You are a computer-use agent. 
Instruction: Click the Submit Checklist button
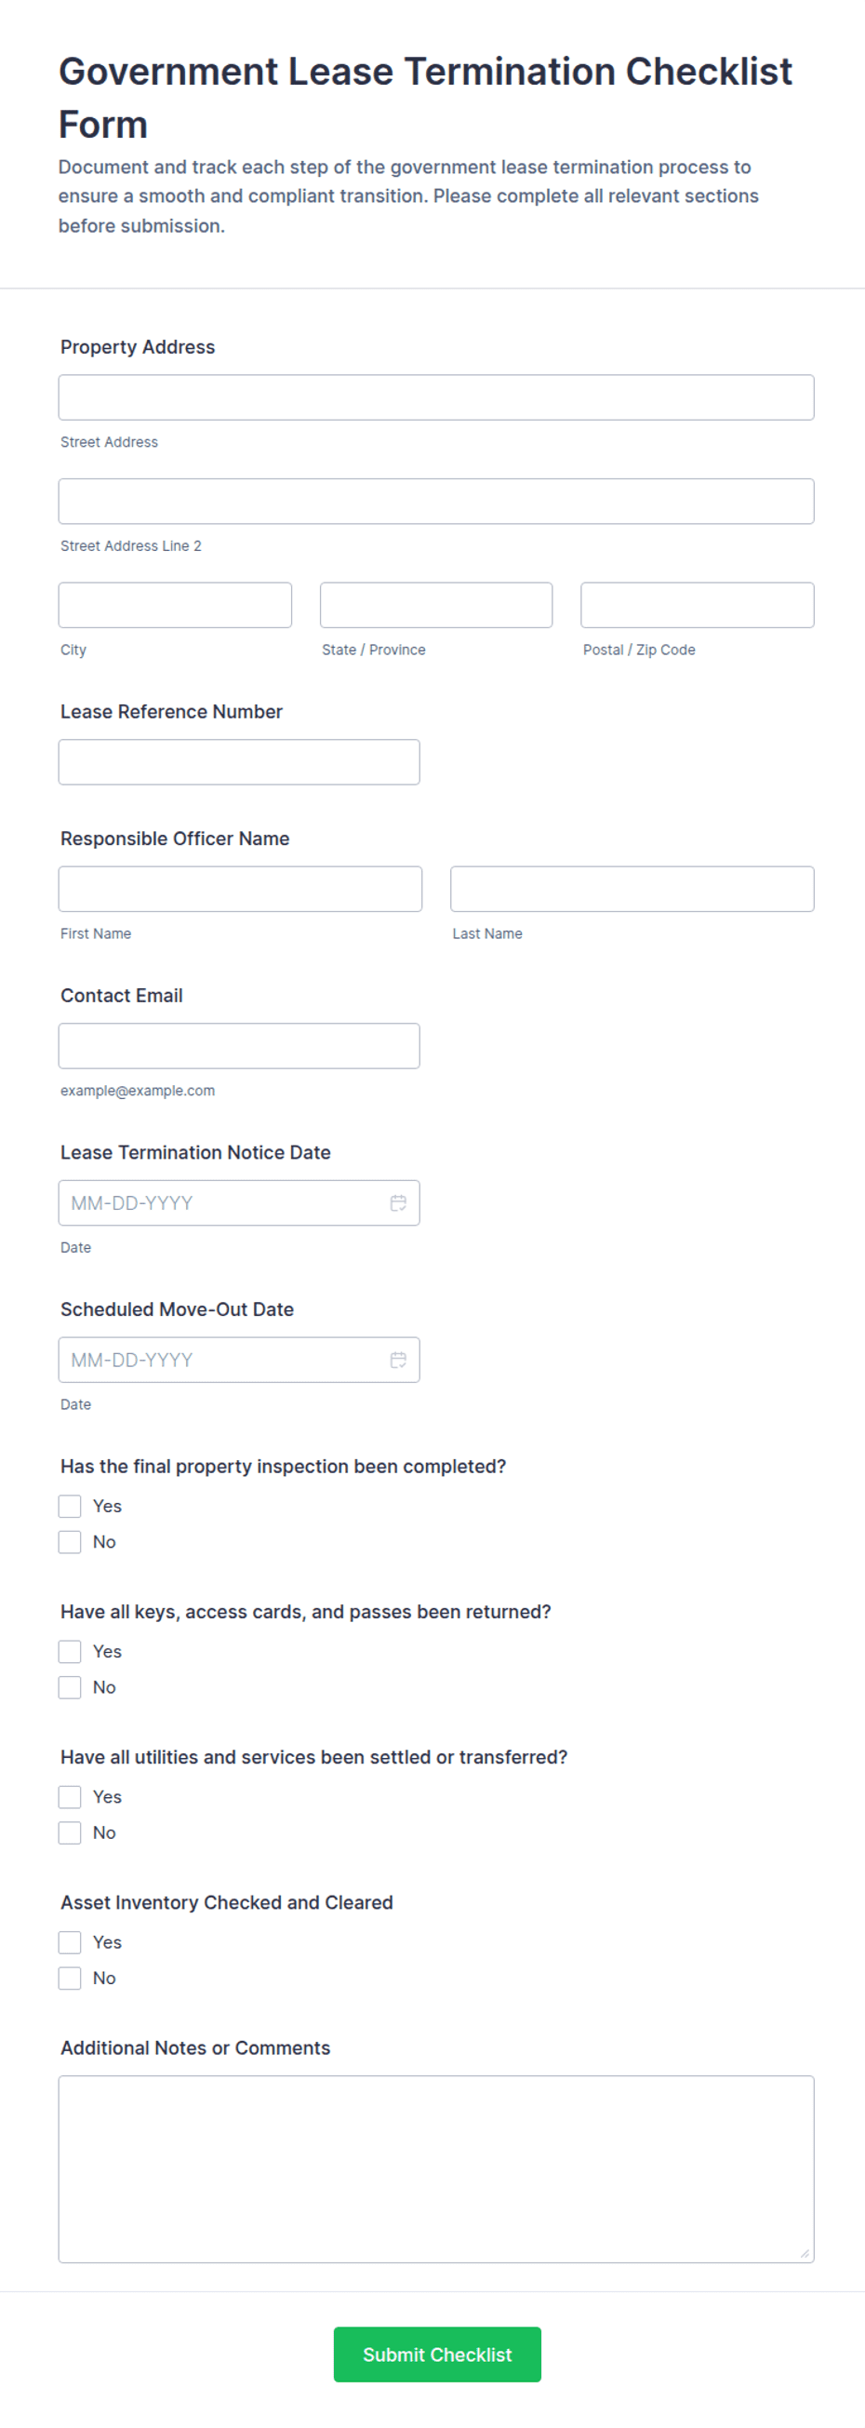tap(437, 2354)
